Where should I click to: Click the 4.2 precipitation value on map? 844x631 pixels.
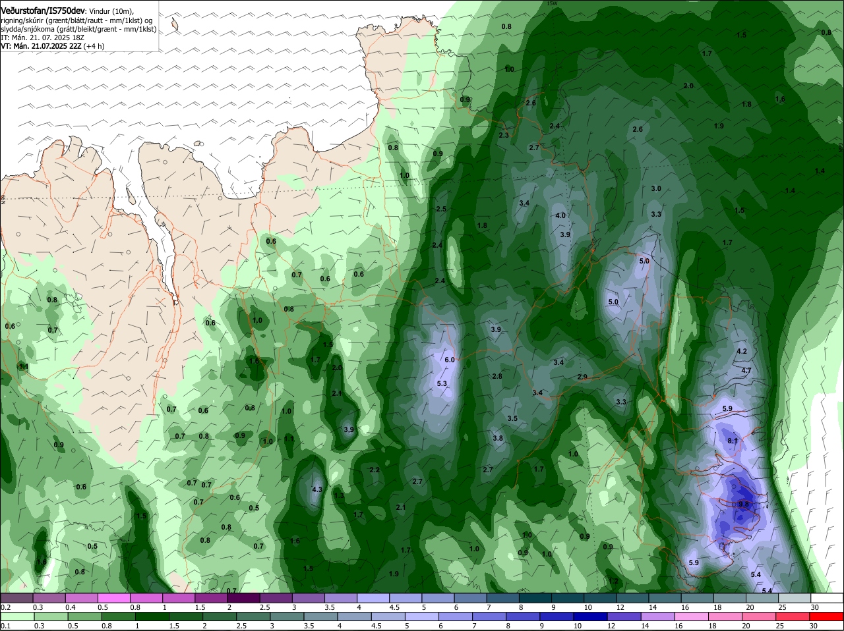742,351
